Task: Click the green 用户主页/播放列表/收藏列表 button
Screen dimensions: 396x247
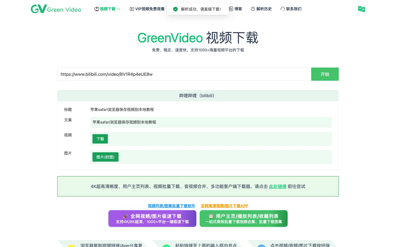Action: (244, 218)
